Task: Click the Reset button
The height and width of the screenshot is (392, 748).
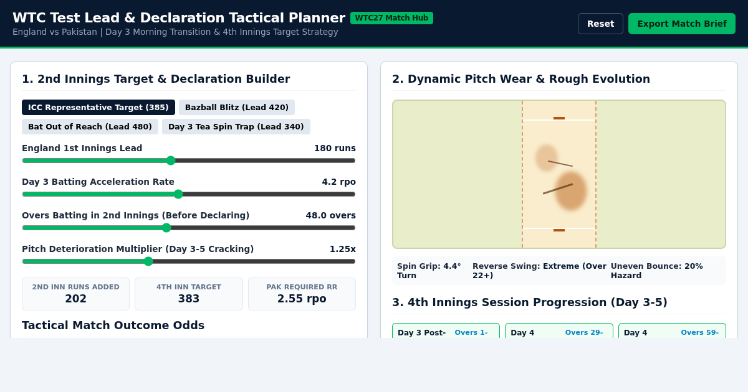Action: pos(600,24)
